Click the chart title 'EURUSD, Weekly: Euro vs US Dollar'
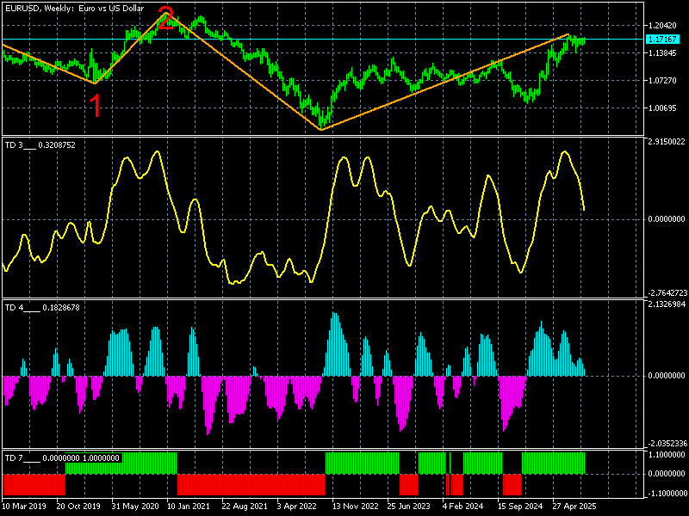Viewport: 689px width, 516px height. (75, 9)
